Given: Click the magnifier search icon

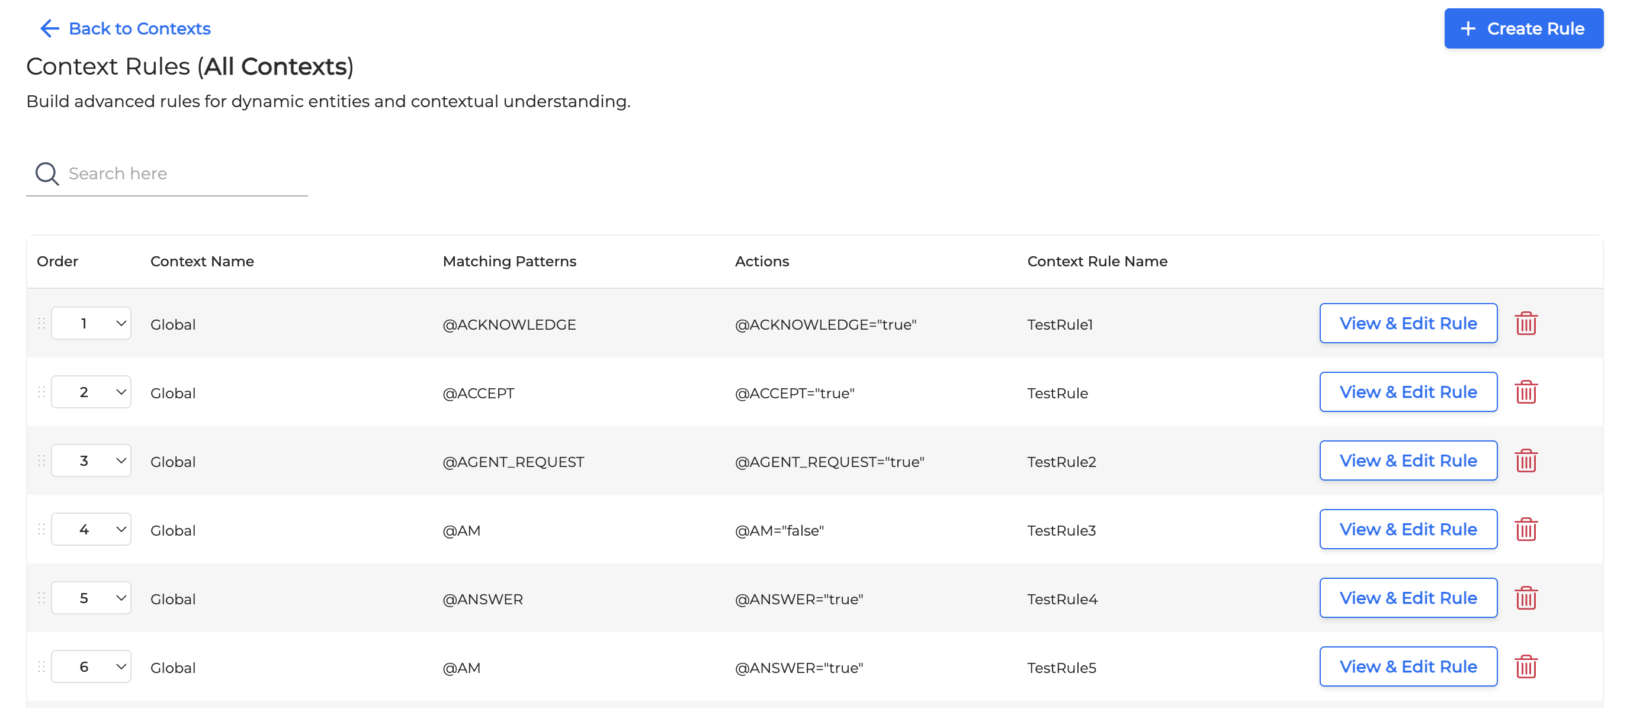Looking at the screenshot, I should tap(47, 173).
